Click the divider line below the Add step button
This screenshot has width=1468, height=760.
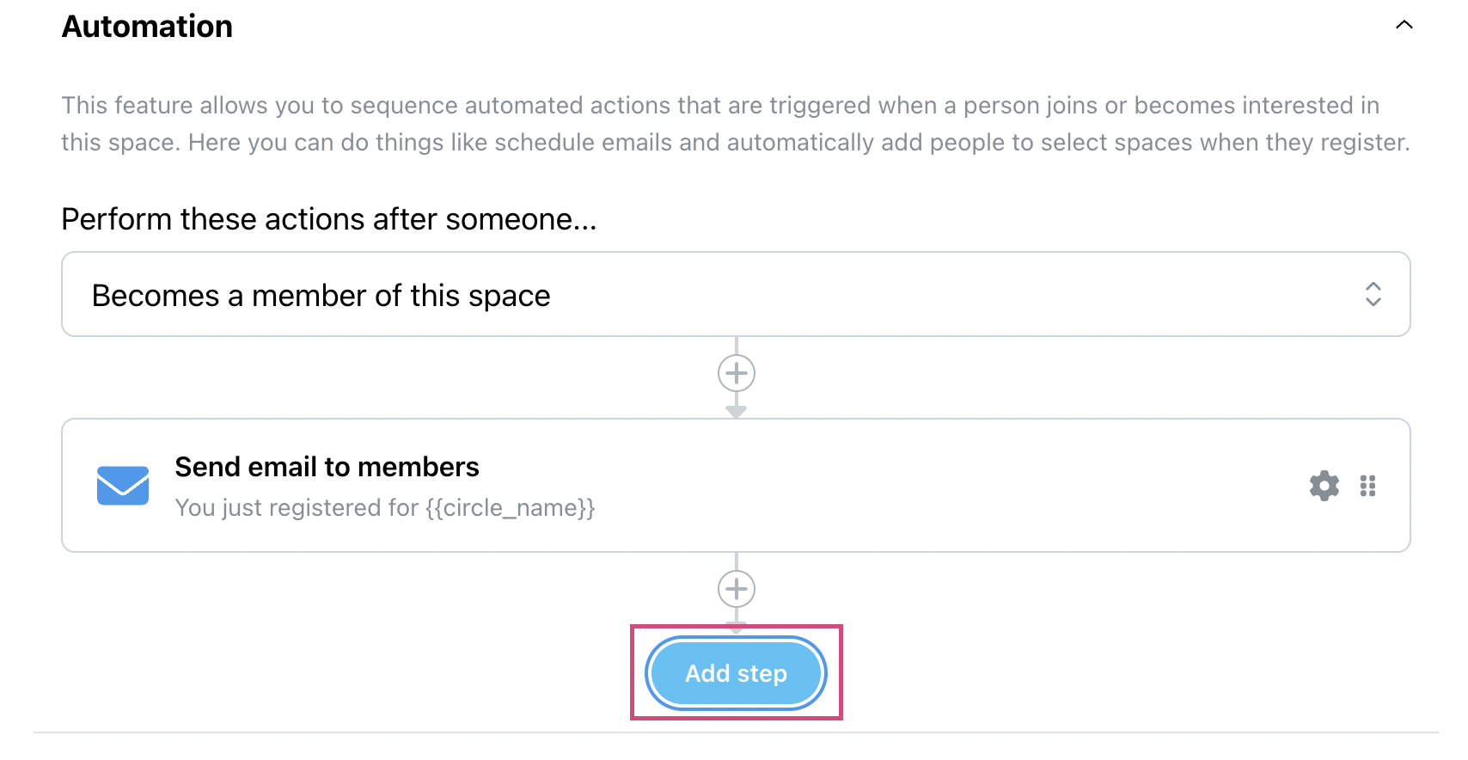(736, 732)
